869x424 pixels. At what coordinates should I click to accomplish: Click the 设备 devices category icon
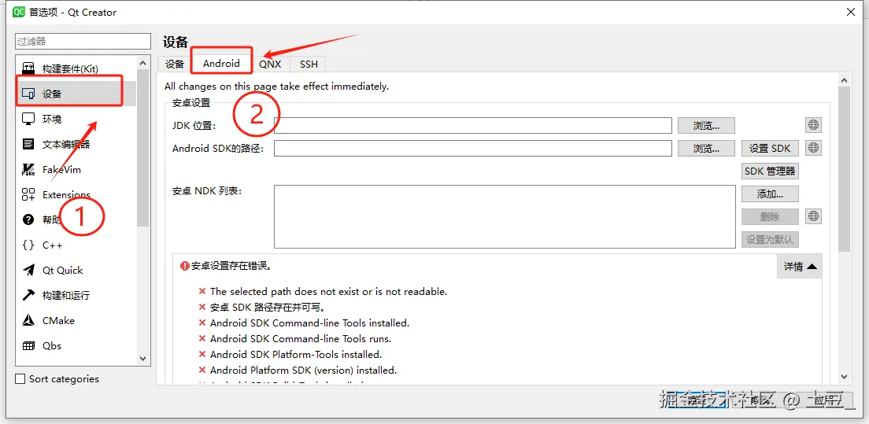28,94
